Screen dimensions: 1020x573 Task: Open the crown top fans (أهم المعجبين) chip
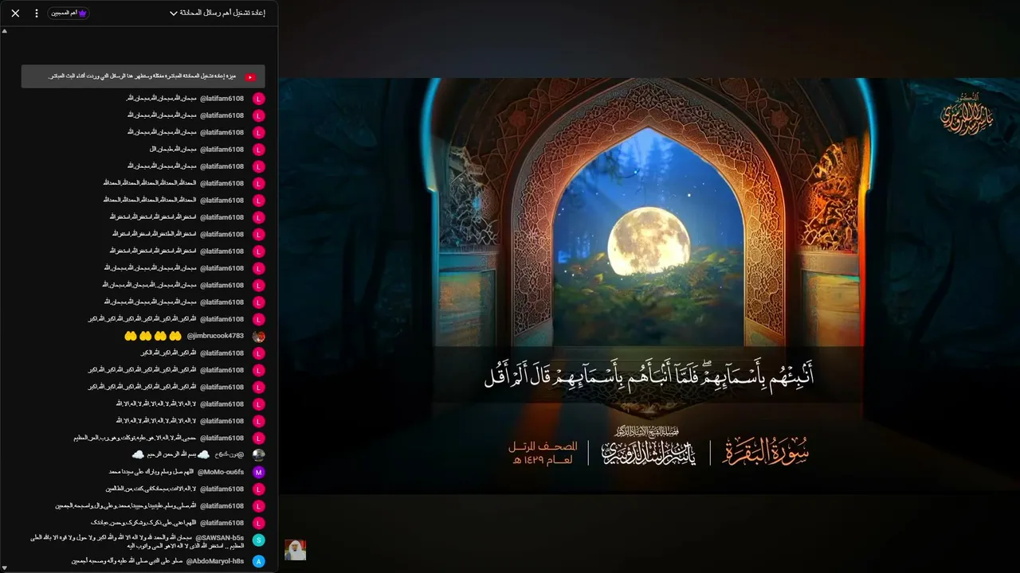pyautogui.click(x=69, y=14)
